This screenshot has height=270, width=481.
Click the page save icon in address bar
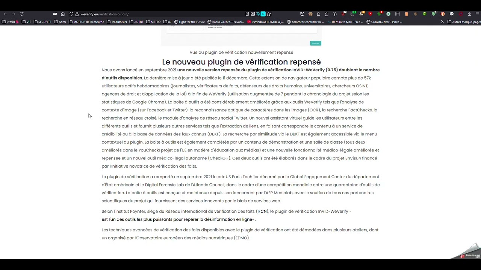click(x=253, y=14)
